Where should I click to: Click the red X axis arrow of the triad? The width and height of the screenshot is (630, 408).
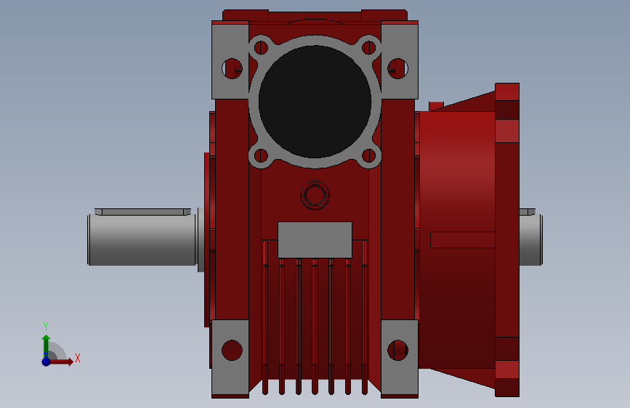click(62, 362)
